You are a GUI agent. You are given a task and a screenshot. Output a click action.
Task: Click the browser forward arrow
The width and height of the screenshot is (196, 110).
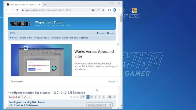(x=12, y=10)
